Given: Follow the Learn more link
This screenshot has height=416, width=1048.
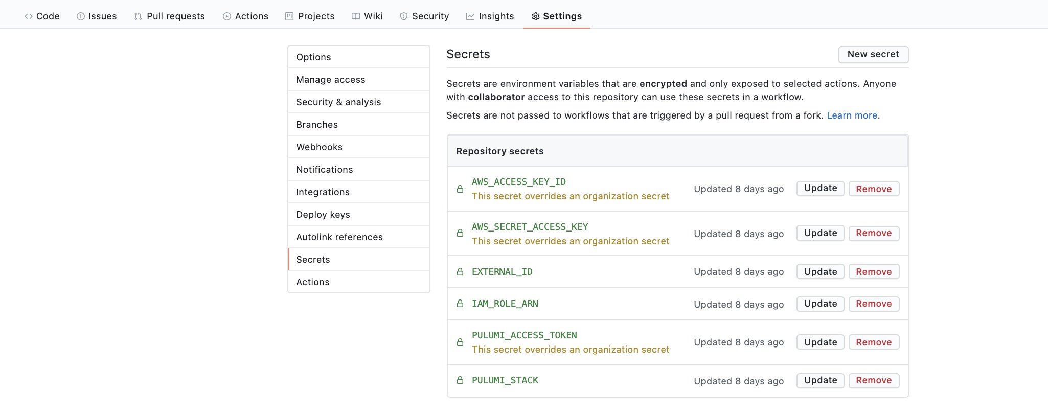Looking at the screenshot, I should [852, 115].
